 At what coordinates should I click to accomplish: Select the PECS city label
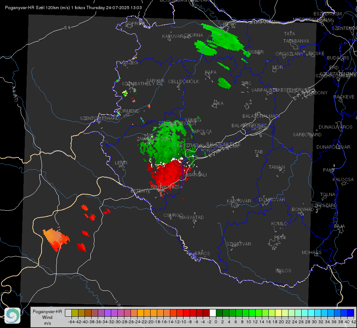(280, 237)
